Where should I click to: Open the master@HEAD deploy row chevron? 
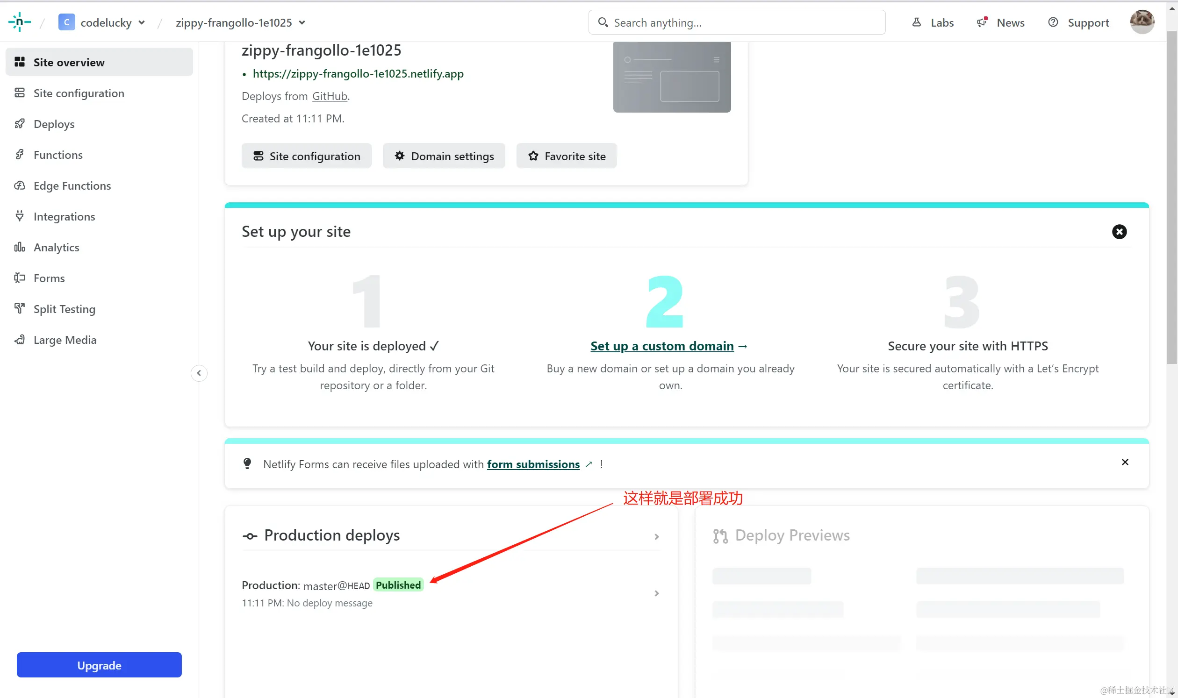point(656,594)
